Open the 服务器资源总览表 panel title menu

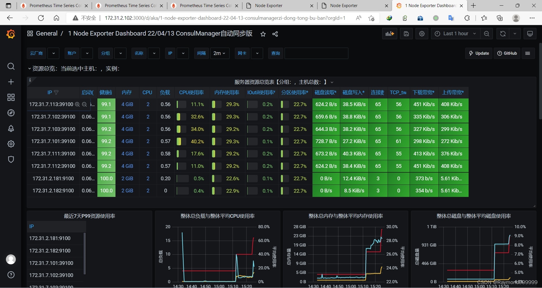click(284, 82)
